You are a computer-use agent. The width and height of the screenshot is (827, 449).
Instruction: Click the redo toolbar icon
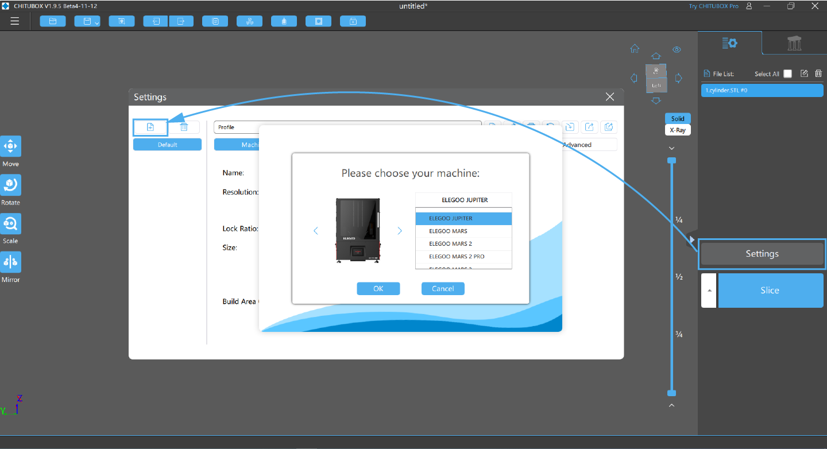click(181, 21)
